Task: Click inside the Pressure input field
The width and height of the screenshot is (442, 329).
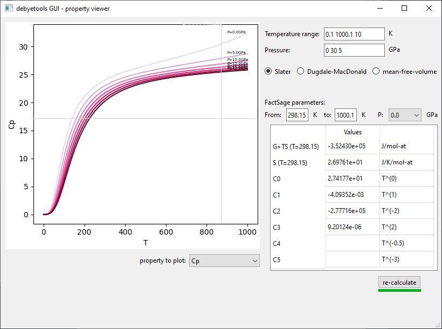Action: click(x=354, y=50)
